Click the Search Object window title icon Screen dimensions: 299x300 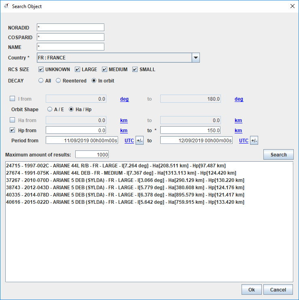[x=6, y=6]
